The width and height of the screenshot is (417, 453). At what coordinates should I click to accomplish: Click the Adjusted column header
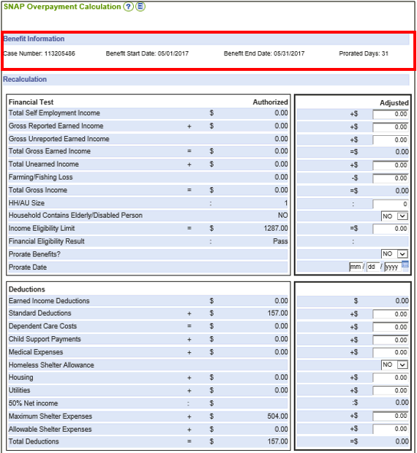coord(394,103)
